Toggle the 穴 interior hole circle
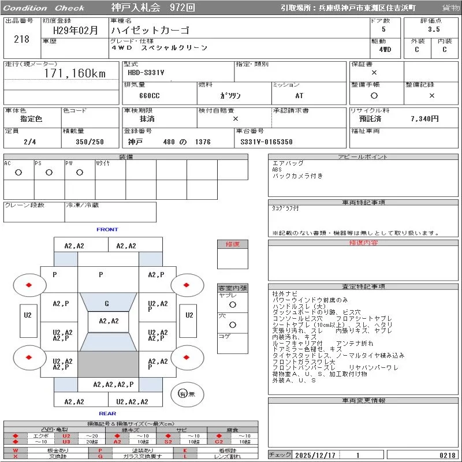The image size is (462, 462). [232, 325]
